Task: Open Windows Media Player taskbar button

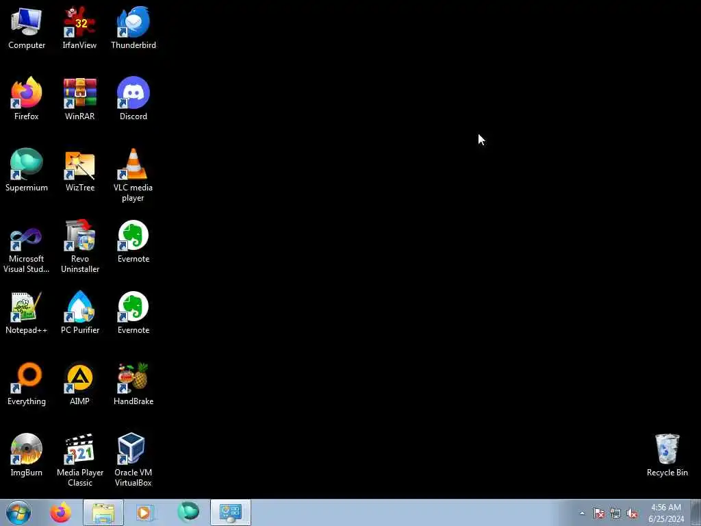Action: point(145,512)
